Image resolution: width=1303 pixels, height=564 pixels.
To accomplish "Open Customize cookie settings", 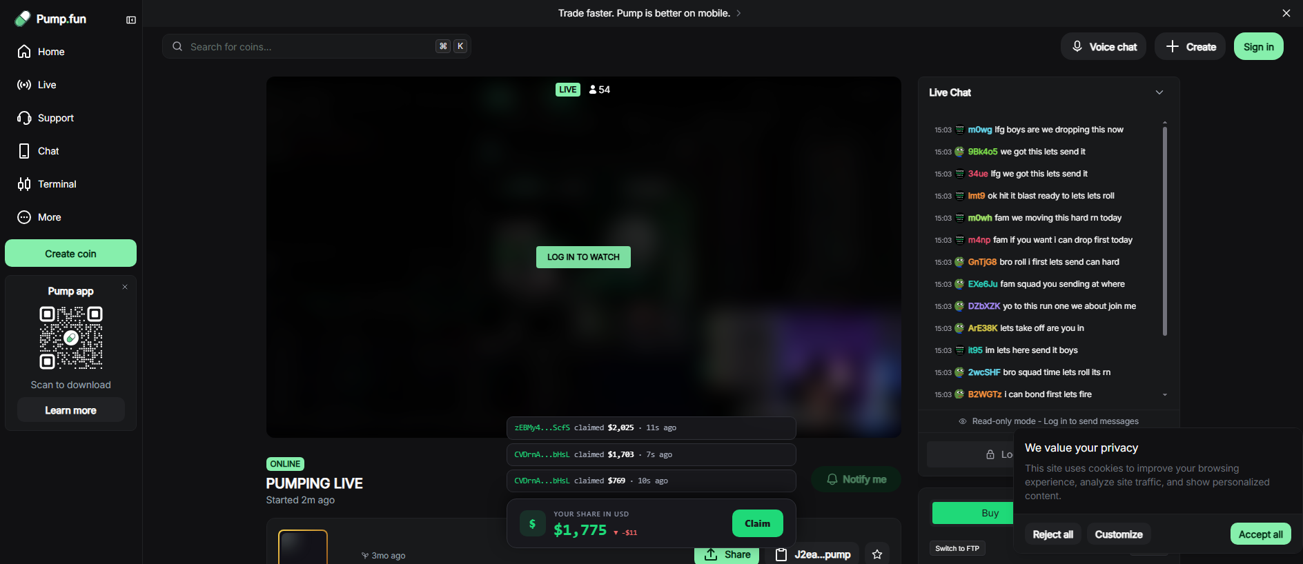I will (x=1119, y=534).
